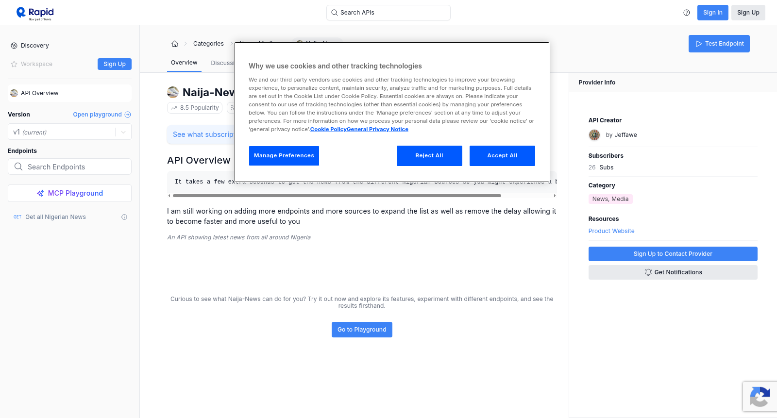Switch to the Overview tab
Screen dimensions: 777x418
pos(184,63)
